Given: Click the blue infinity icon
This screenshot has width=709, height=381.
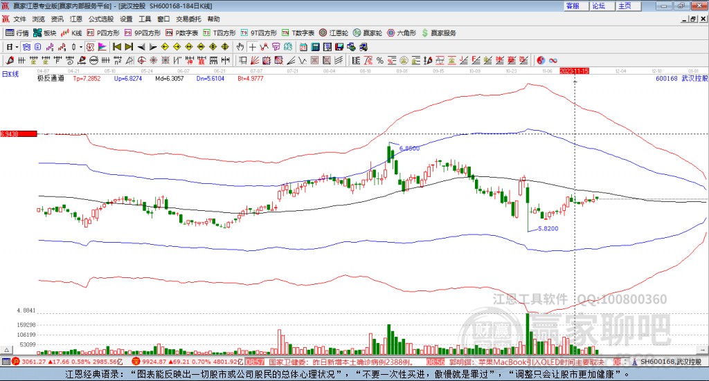Looking at the screenshot, I should click(x=553, y=60).
